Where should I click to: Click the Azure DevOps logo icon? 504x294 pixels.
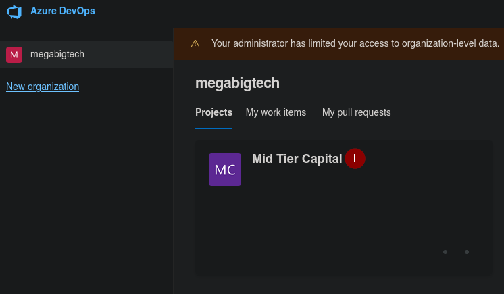coord(14,11)
